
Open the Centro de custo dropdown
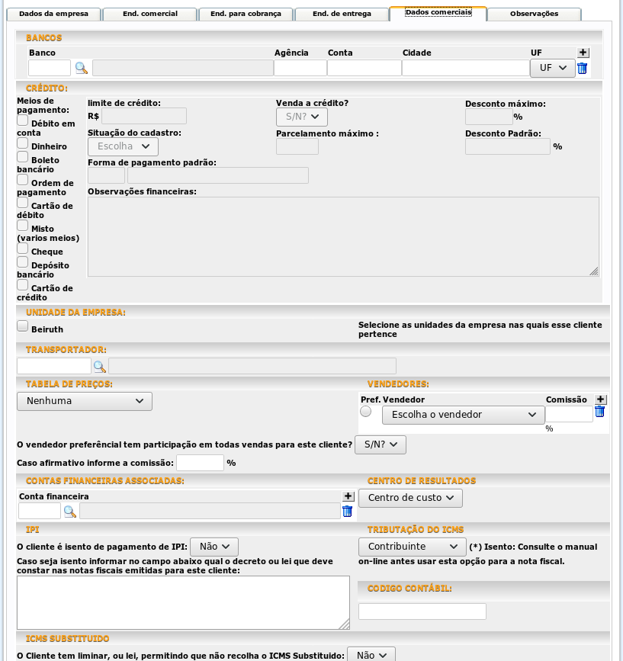[x=410, y=498]
